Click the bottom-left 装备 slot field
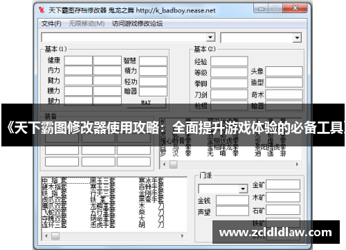The image size is (346, 250). [62, 162]
